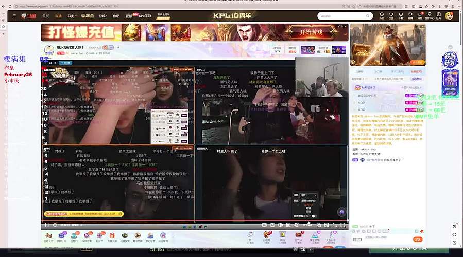Click the Douyu logo in the header
Viewport: 463px width, 257px height.
29,16
